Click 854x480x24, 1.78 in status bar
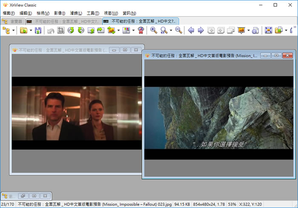The width and height of the screenshot is (298, 208). (209, 204)
